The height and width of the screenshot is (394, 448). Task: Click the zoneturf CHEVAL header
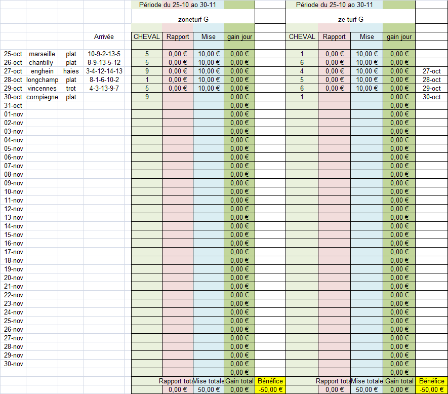(147, 36)
